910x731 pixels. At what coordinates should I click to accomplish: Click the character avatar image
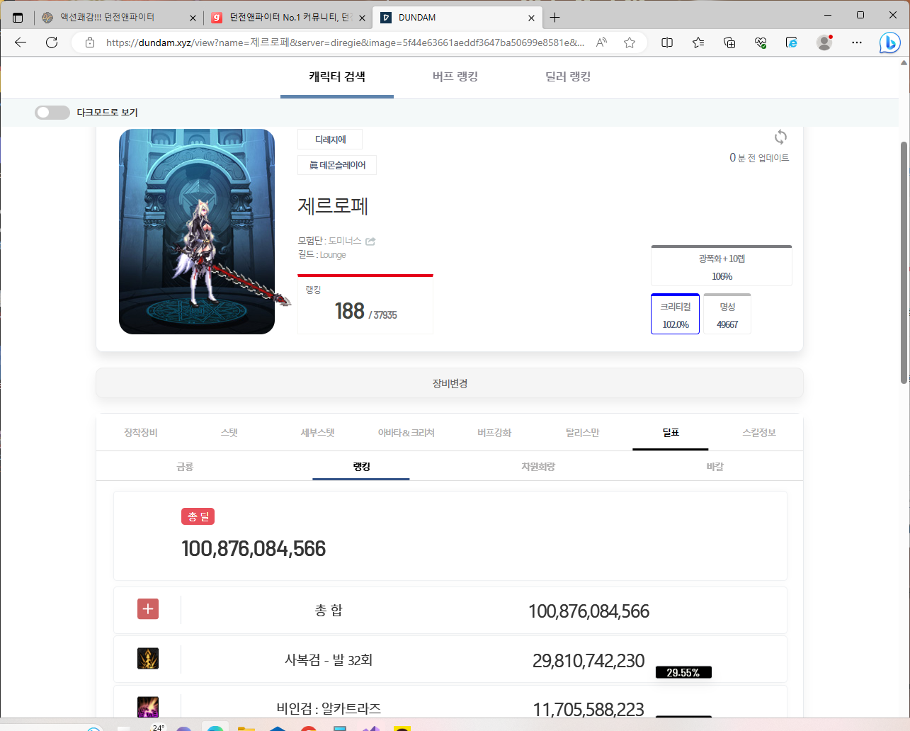tap(197, 232)
